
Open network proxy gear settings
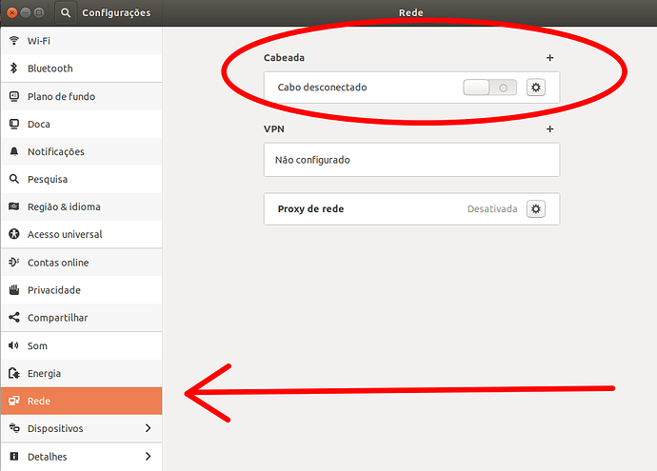coord(536,208)
